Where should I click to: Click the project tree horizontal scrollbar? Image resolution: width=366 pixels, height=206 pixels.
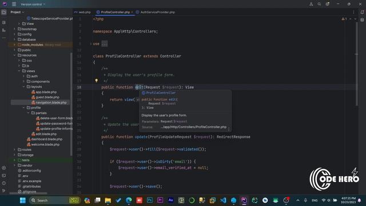click(x=28, y=193)
